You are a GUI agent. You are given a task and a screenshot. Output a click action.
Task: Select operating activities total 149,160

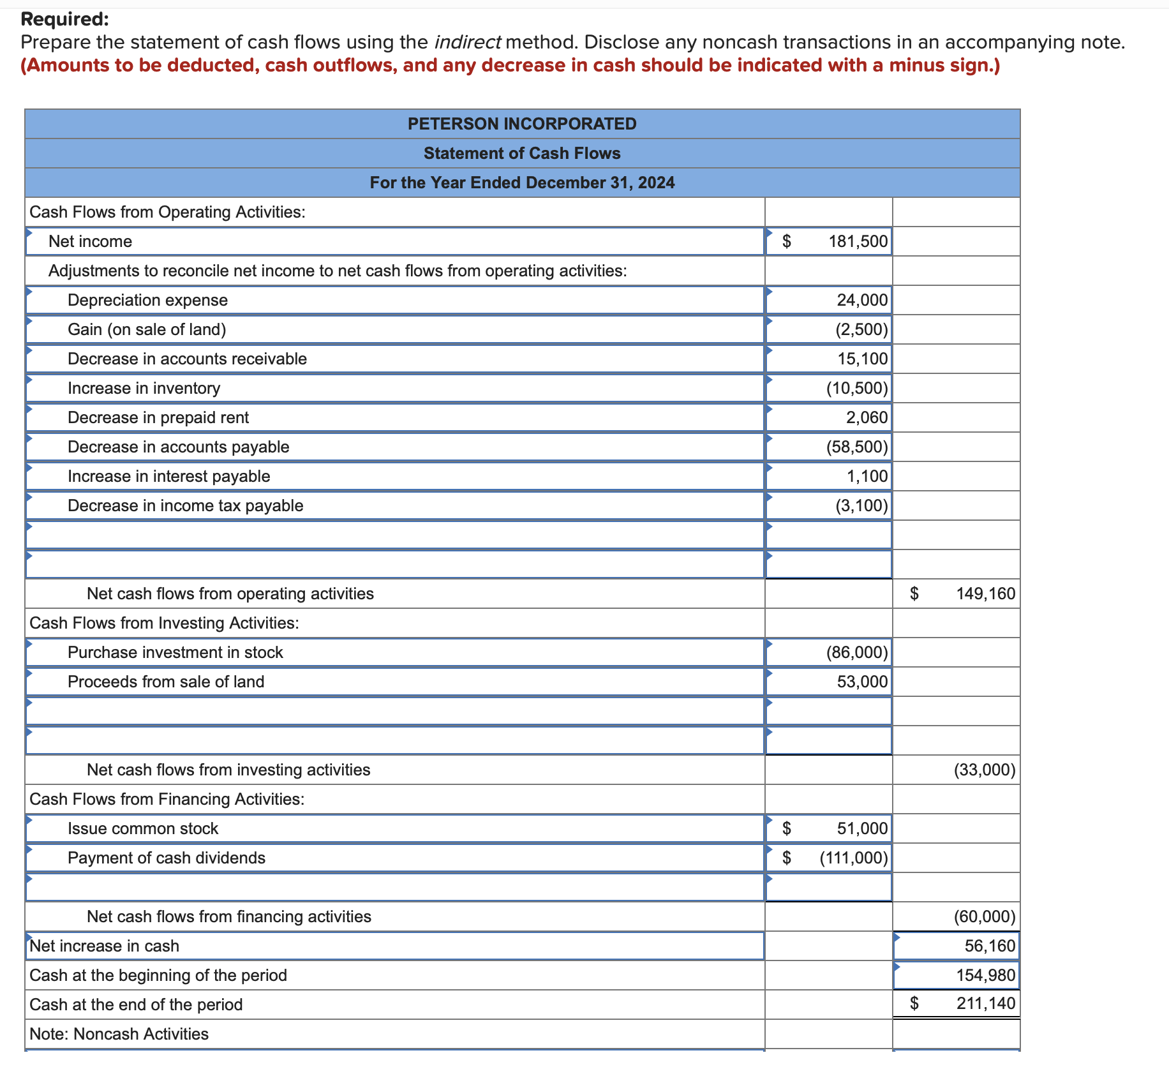(x=956, y=594)
